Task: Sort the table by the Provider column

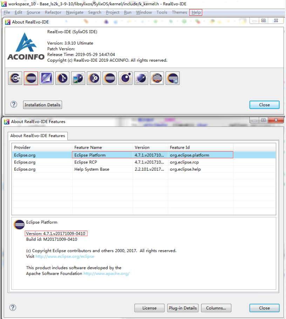Action: (x=42, y=147)
